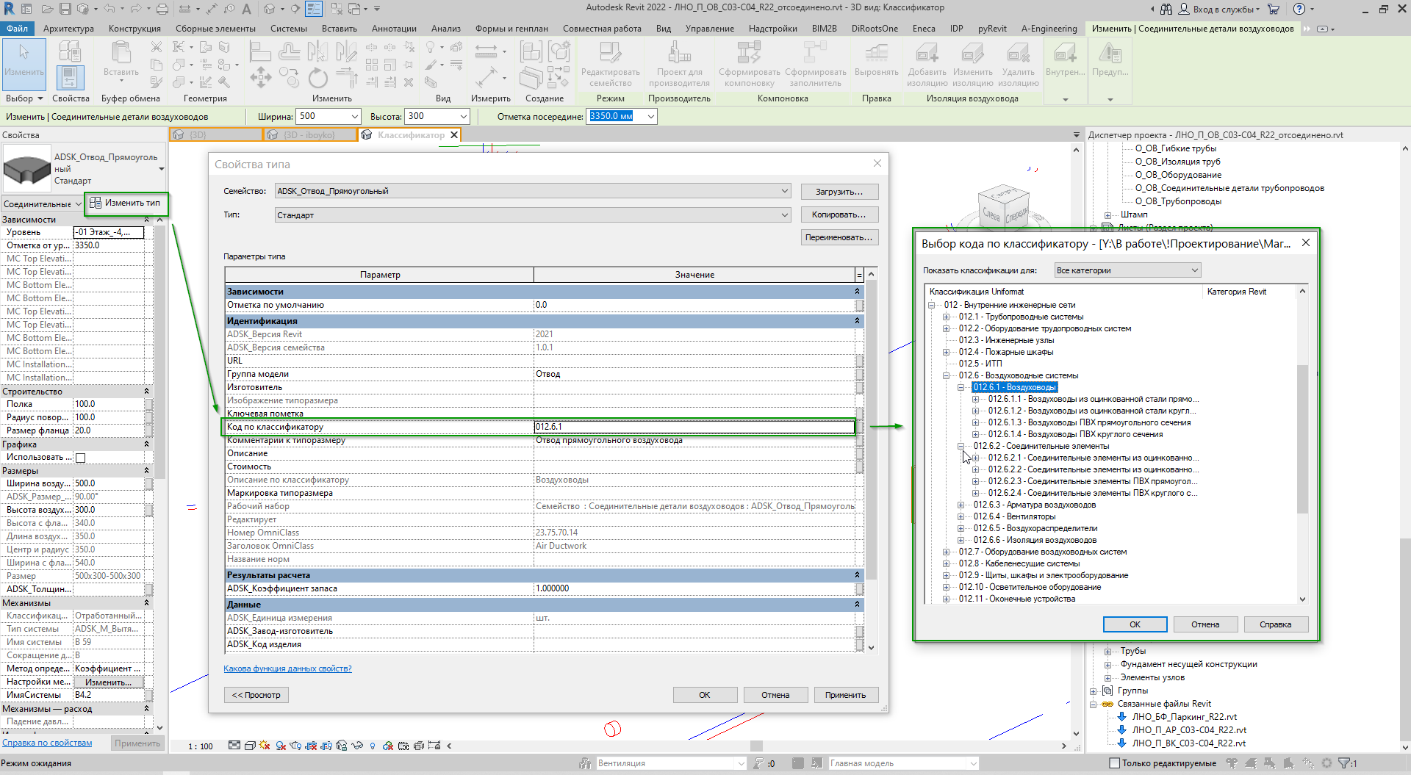
Task: Save the project using the floppy disk icon
Action: click(x=65, y=9)
